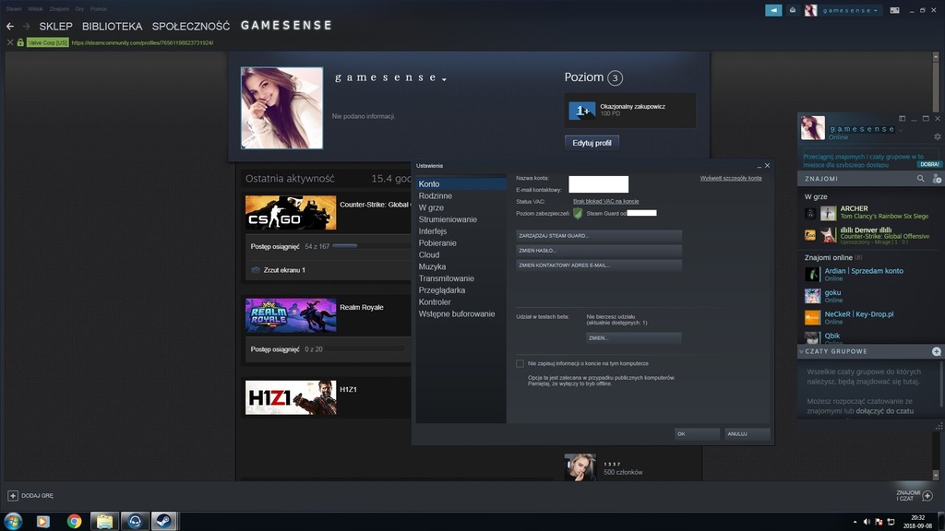Open the announcements megaphone icon
945x531 pixels.
click(x=773, y=10)
